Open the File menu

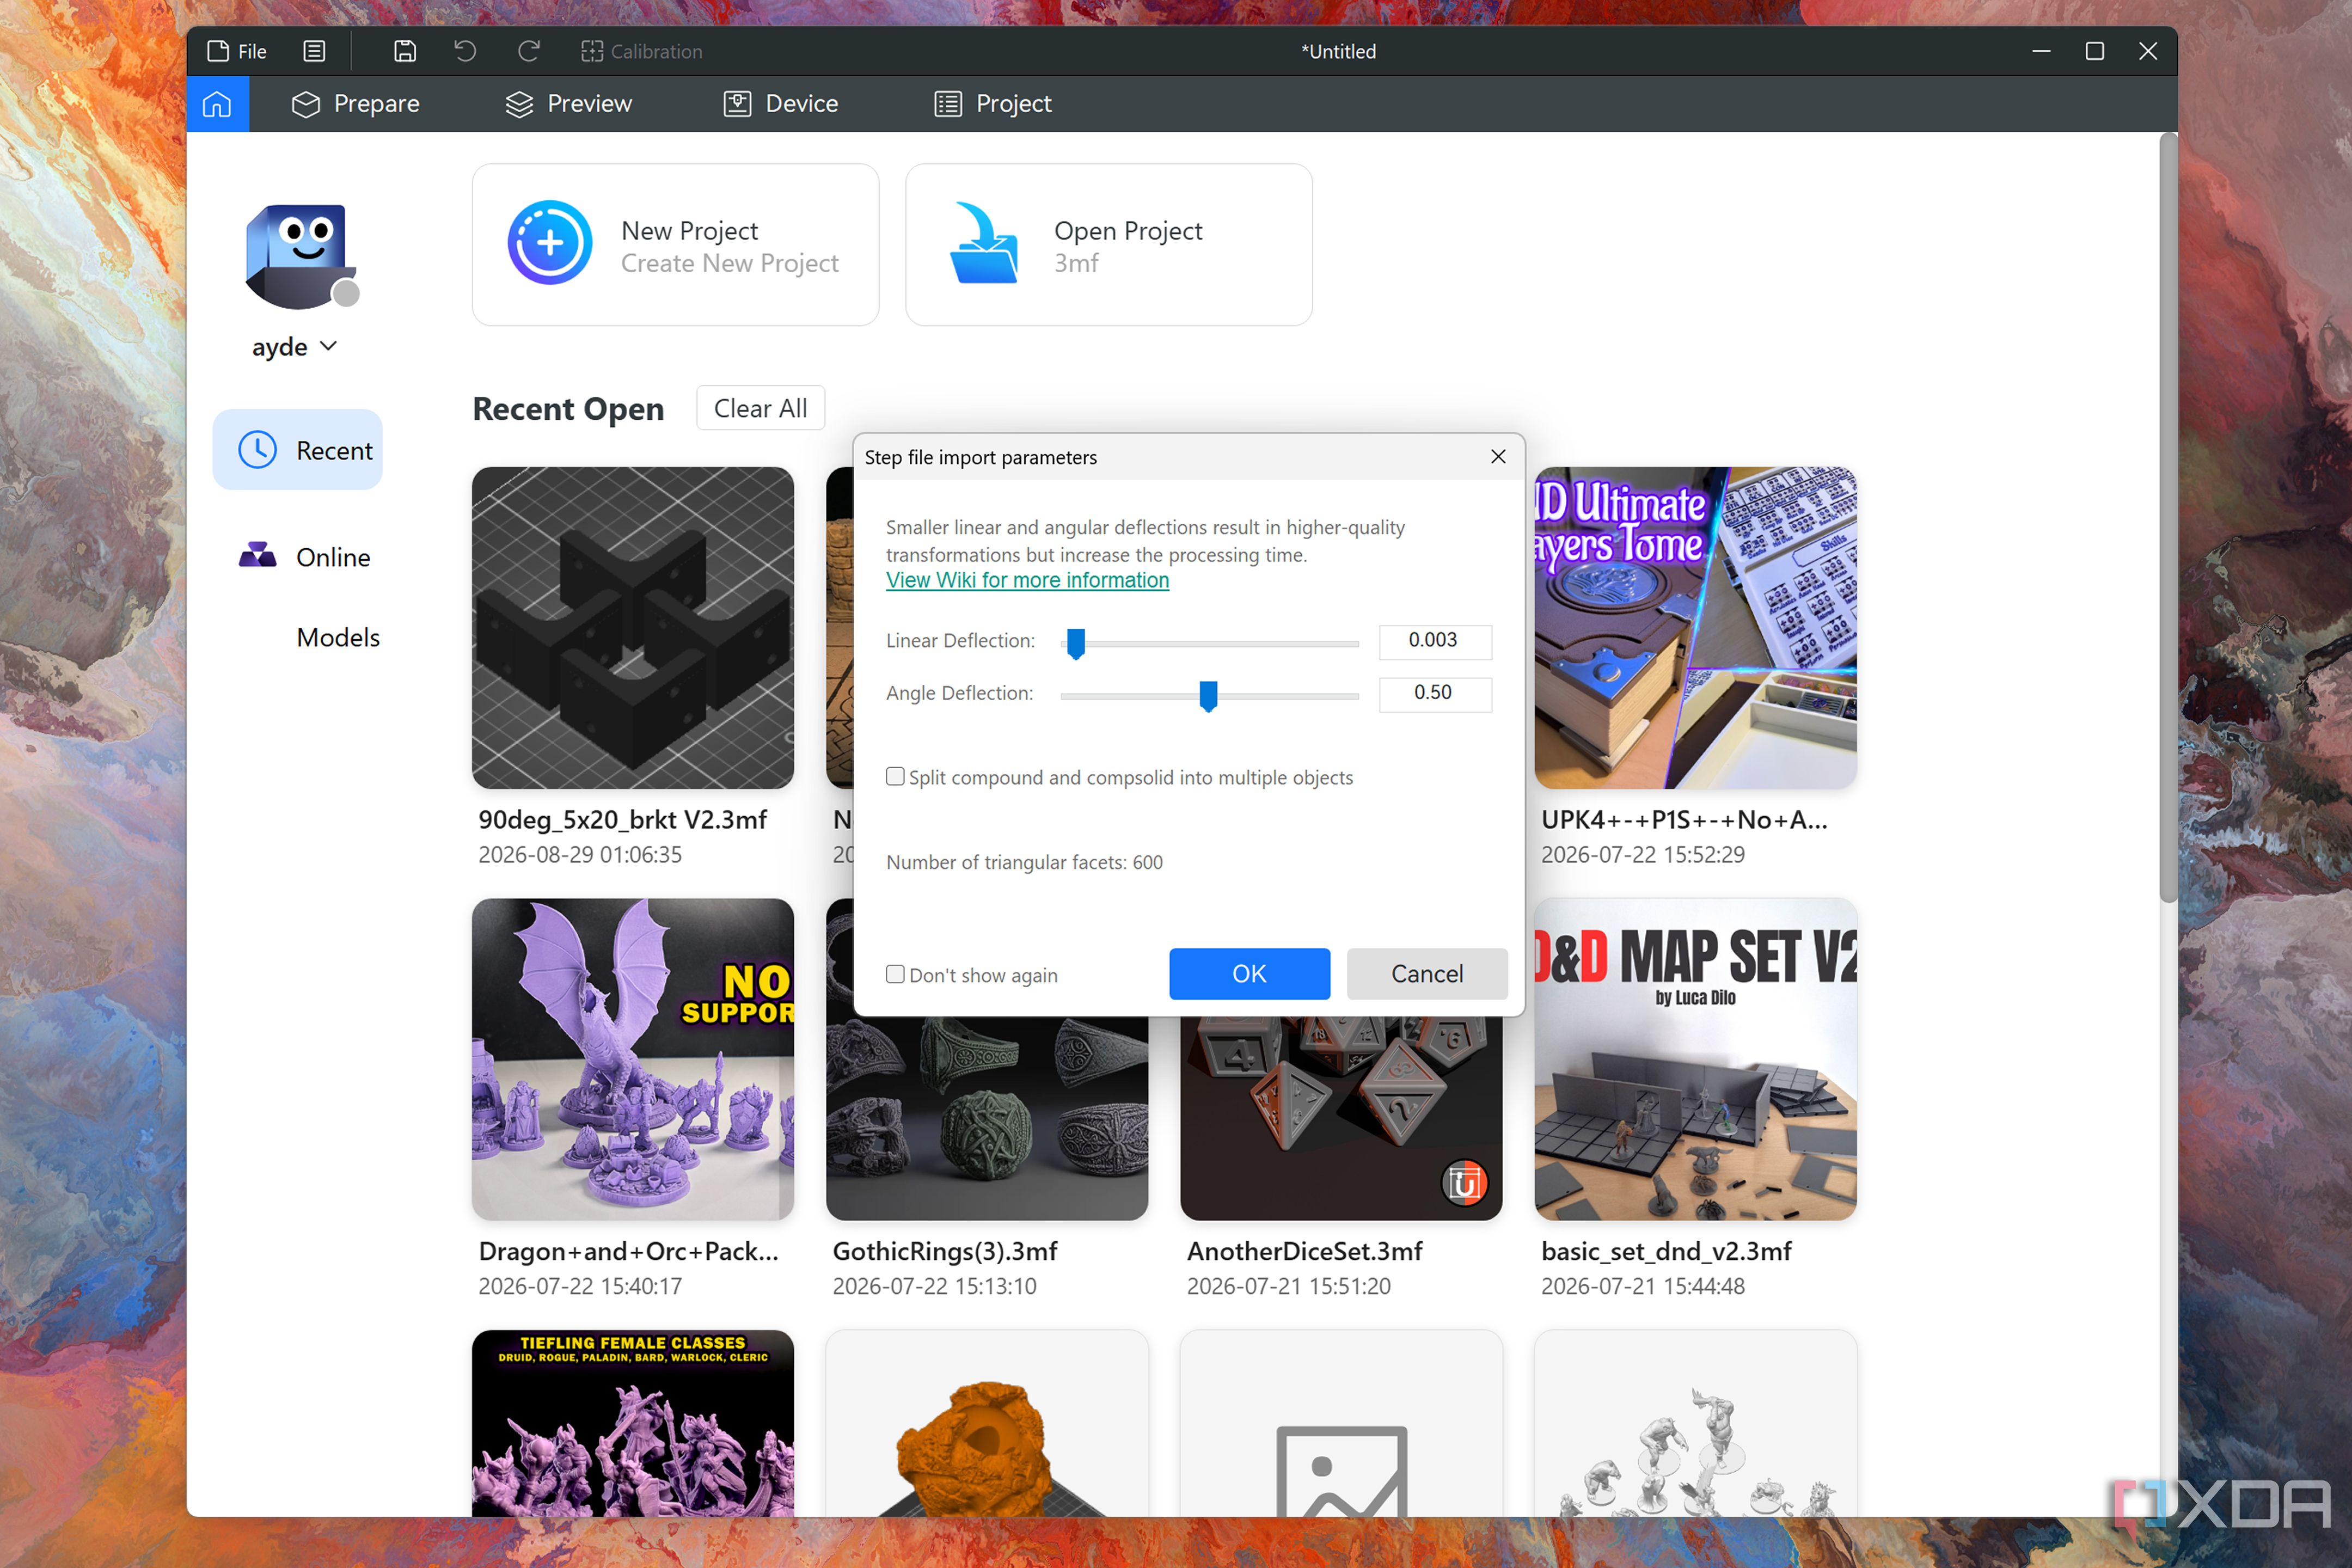[x=236, y=51]
